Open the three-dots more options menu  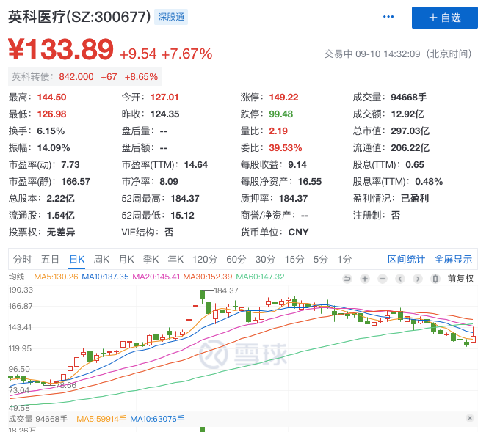tap(388, 17)
